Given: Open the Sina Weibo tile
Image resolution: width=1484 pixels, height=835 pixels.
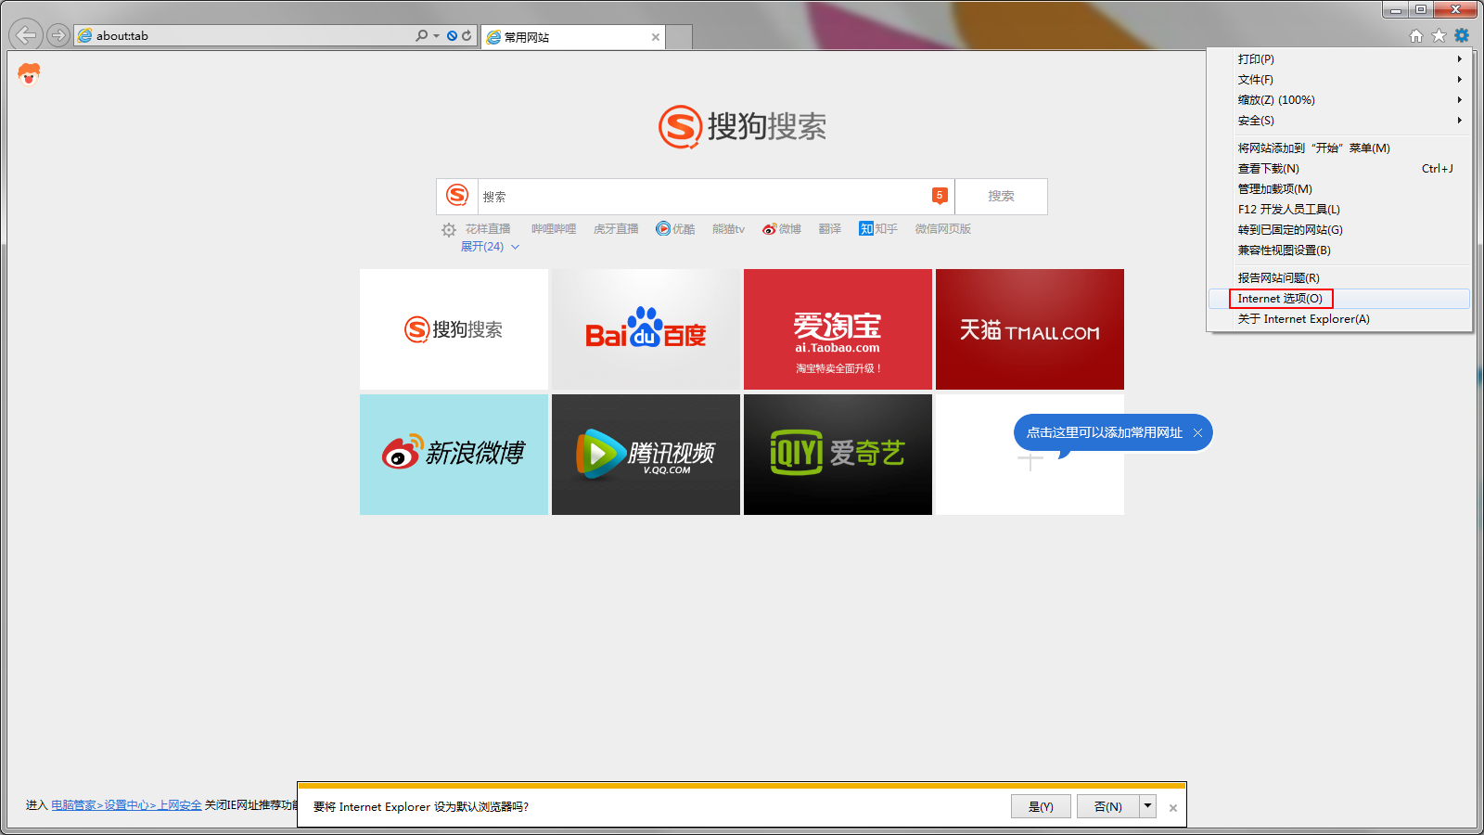Looking at the screenshot, I should 454,455.
